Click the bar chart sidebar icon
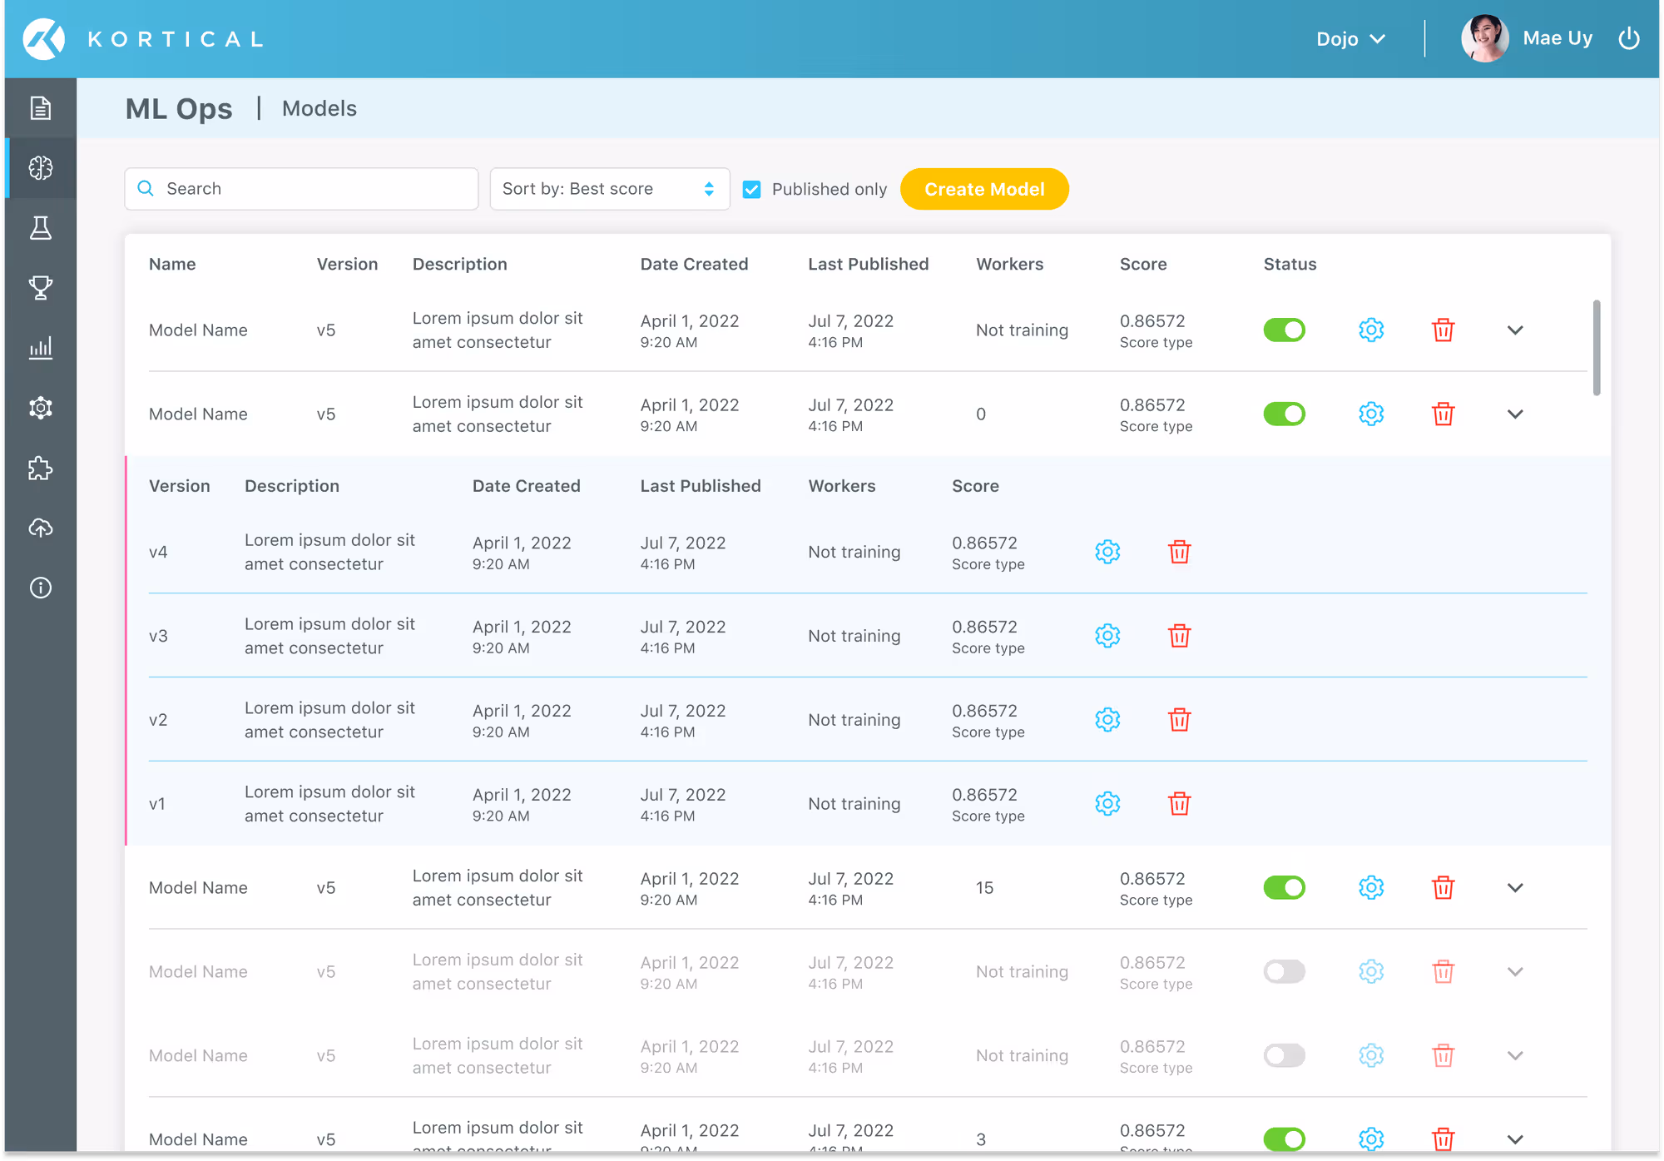This screenshot has width=1664, height=1161. [40, 348]
